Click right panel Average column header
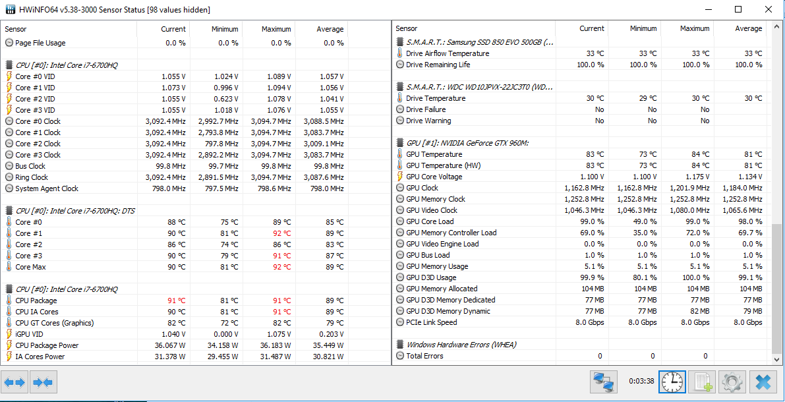The image size is (785, 402). tap(740, 28)
